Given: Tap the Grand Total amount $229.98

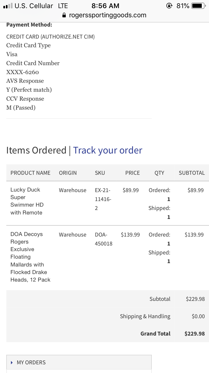Looking at the screenshot, I should pyautogui.click(x=195, y=334).
